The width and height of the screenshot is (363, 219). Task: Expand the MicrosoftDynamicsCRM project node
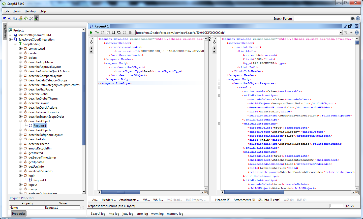tap(10, 35)
